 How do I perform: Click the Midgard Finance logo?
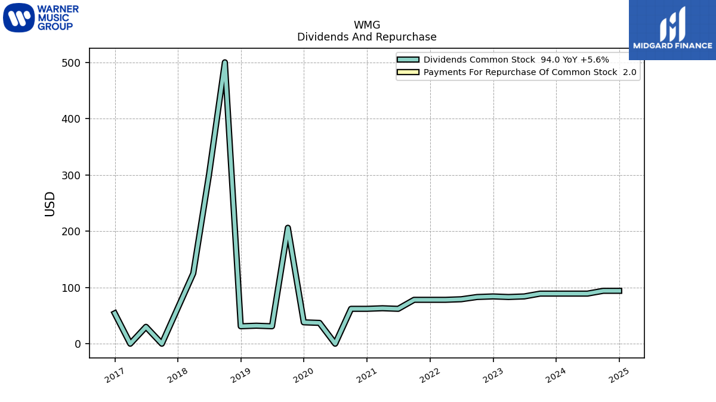pyautogui.click(x=672, y=30)
